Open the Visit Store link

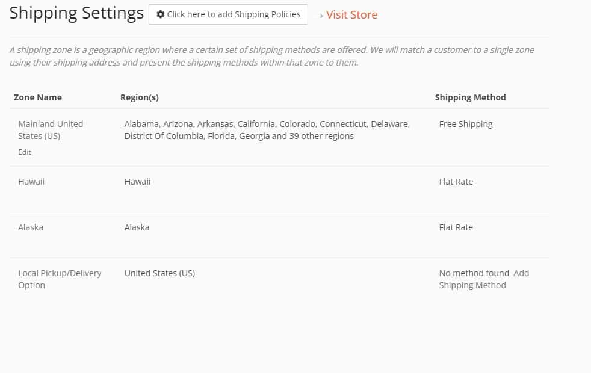point(351,14)
